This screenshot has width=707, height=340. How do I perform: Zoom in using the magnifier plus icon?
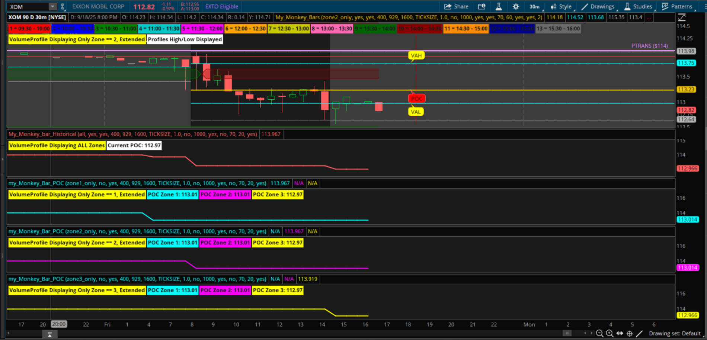click(610, 333)
